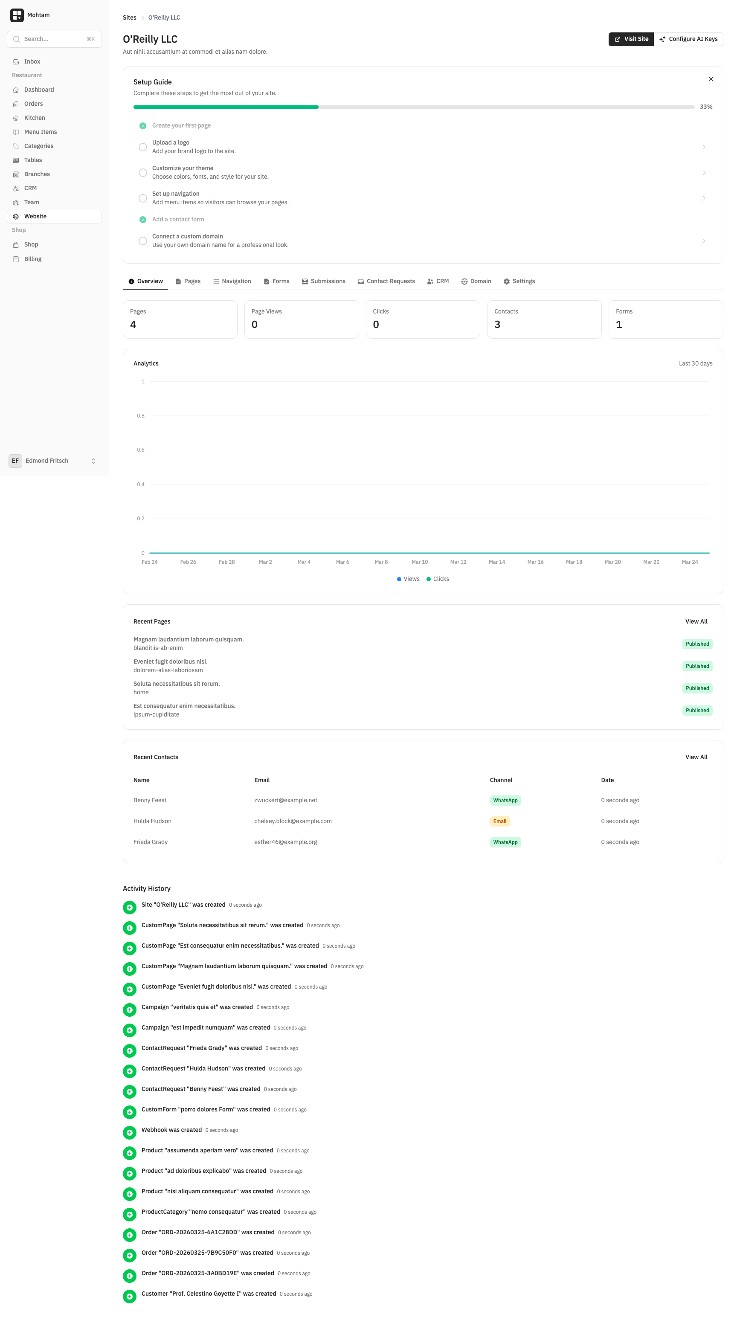
Task: Open the Contact Requests tab
Action: (386, 281)
